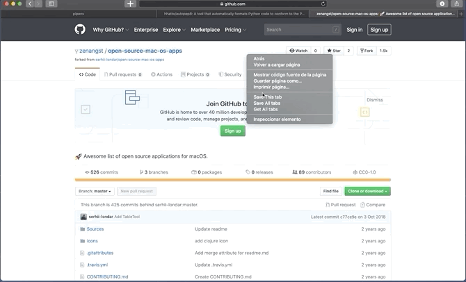Image resolution: width=466 pixels, height=282 pixels.
Task: Fork the repository
Action: click(367, 51)
